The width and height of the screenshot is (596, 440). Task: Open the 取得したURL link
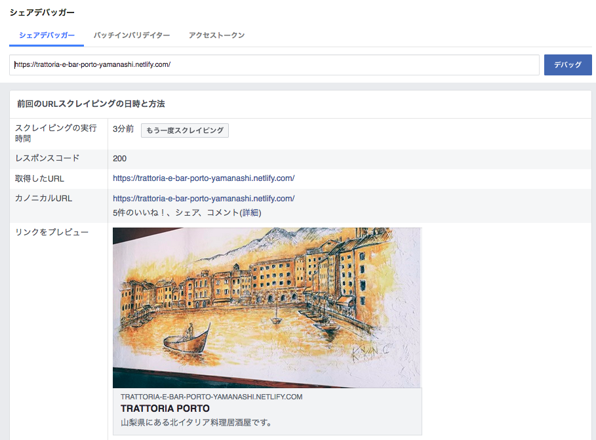pos(204,178)
